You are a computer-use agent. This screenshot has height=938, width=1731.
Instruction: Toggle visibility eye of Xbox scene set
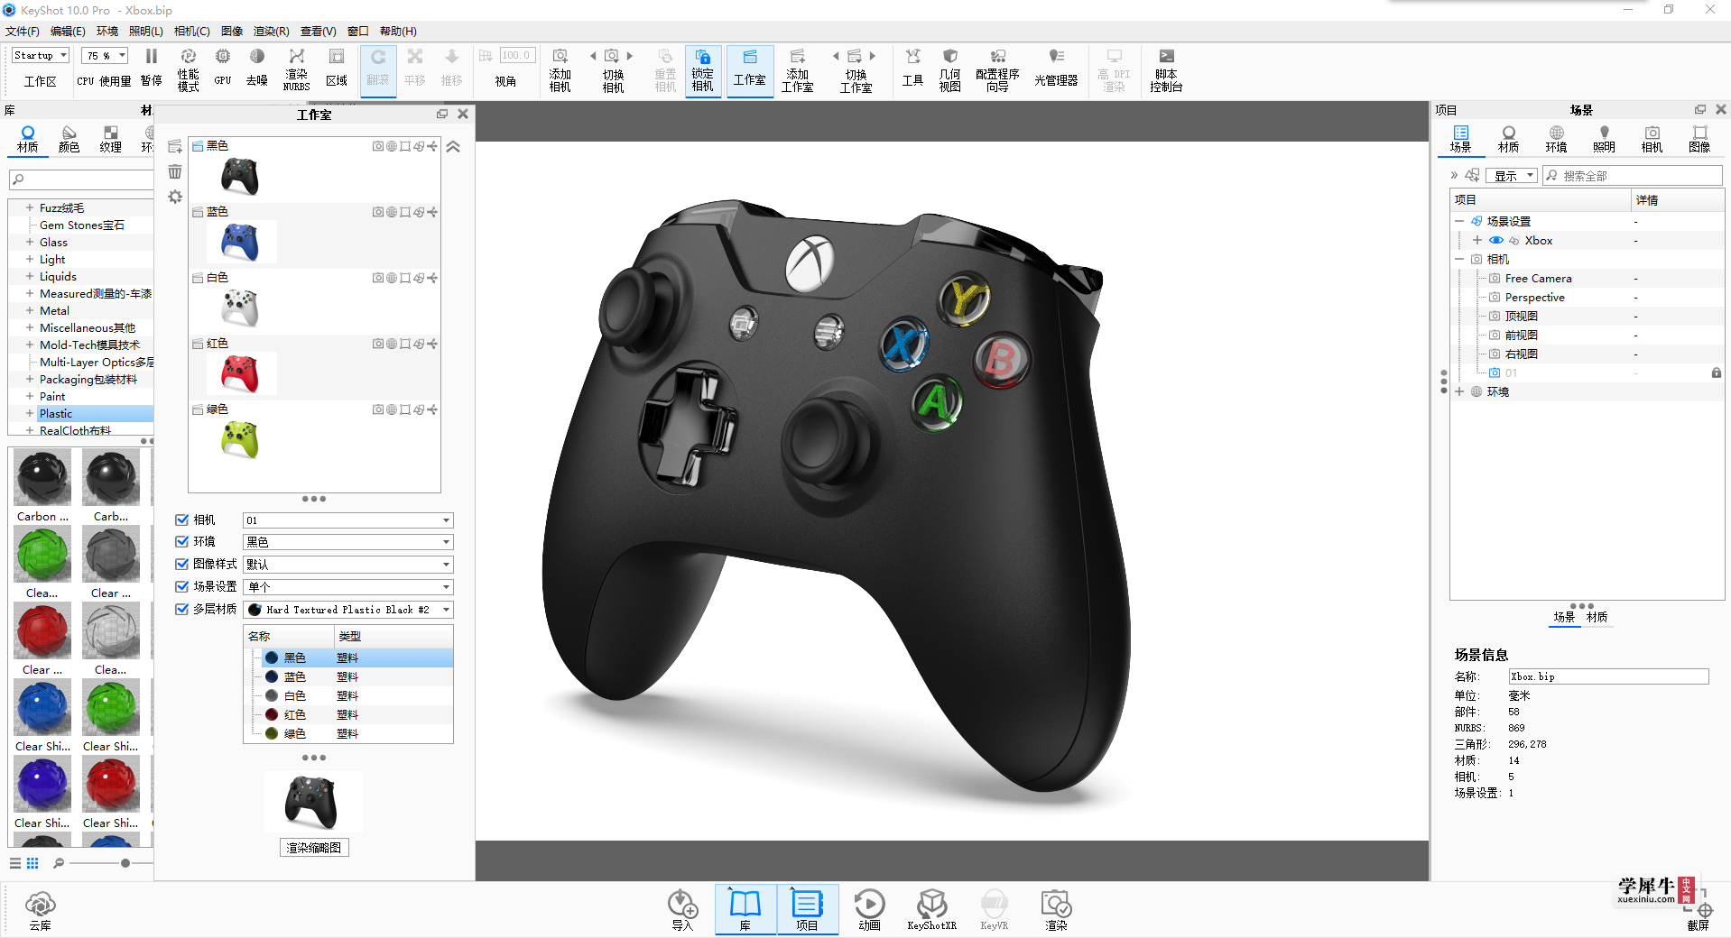1495,240
